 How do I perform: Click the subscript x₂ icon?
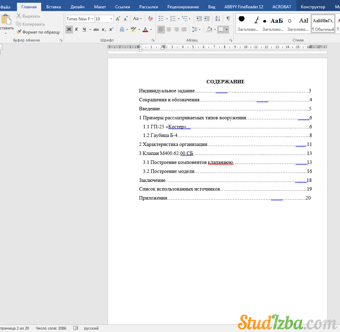click(x=104, y=29)
